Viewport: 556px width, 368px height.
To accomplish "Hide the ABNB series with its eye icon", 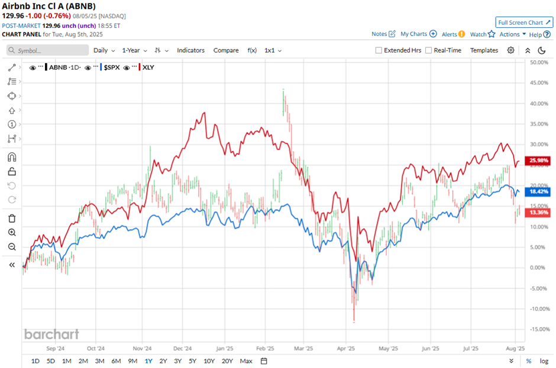I will click(x=33, y=68).
